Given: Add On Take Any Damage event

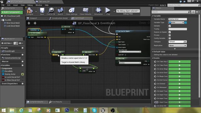Looking at the screenshot, I should point(179,62).
